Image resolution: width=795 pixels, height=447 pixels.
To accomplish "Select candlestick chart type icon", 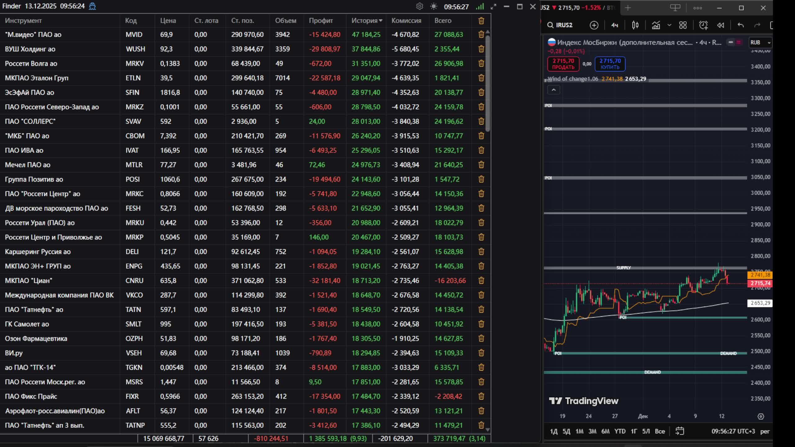I will click(635, 25).
